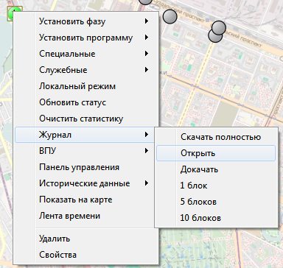Select Очистить статистику entry

[86, 119]
